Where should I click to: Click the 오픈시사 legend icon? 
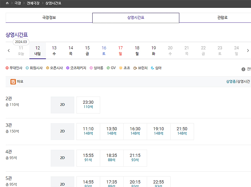47,68
